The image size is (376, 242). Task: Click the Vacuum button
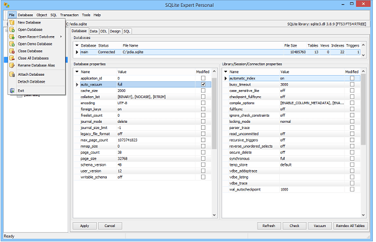coord(320,226)
